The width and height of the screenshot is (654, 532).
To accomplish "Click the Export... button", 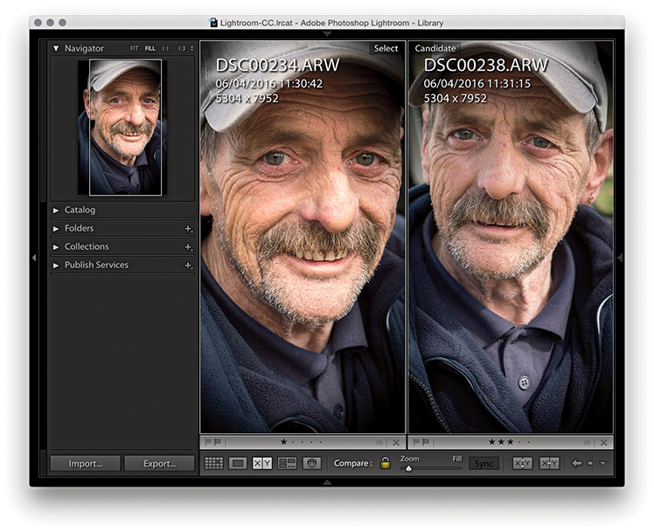I will (159, 464).
